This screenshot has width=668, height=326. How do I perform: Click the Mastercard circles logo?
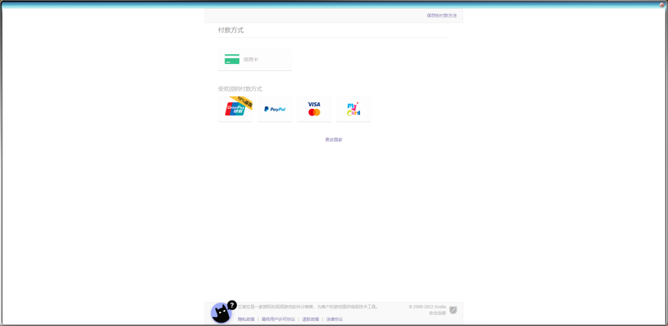[x=314, y=113]
